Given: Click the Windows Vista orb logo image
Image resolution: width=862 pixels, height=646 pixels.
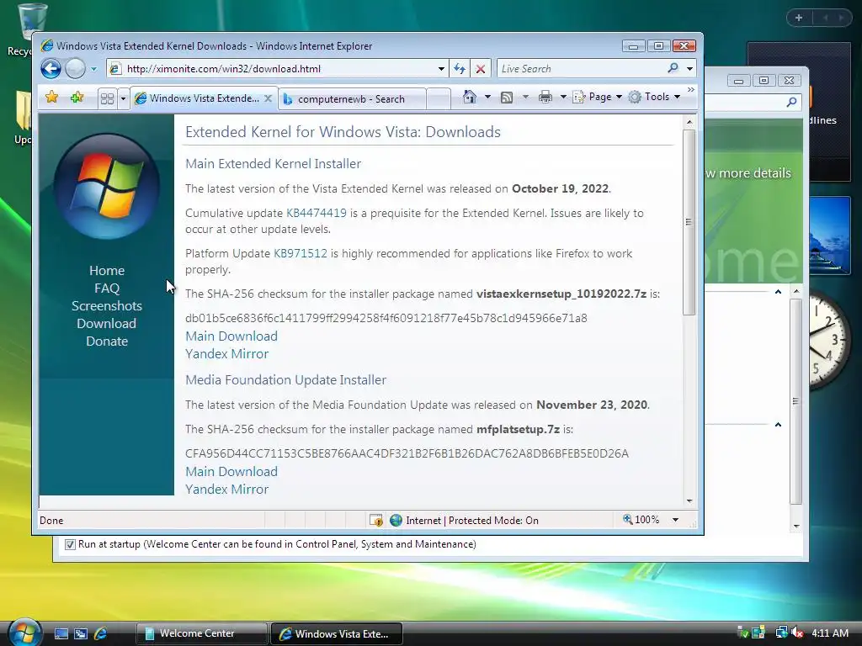Looking at the screenshot, I should click(107, 187).
